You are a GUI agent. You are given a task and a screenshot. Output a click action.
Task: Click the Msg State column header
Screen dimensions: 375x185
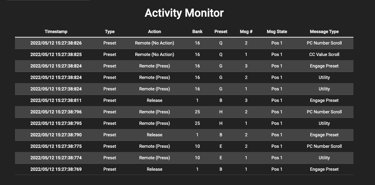click(277, 32)
